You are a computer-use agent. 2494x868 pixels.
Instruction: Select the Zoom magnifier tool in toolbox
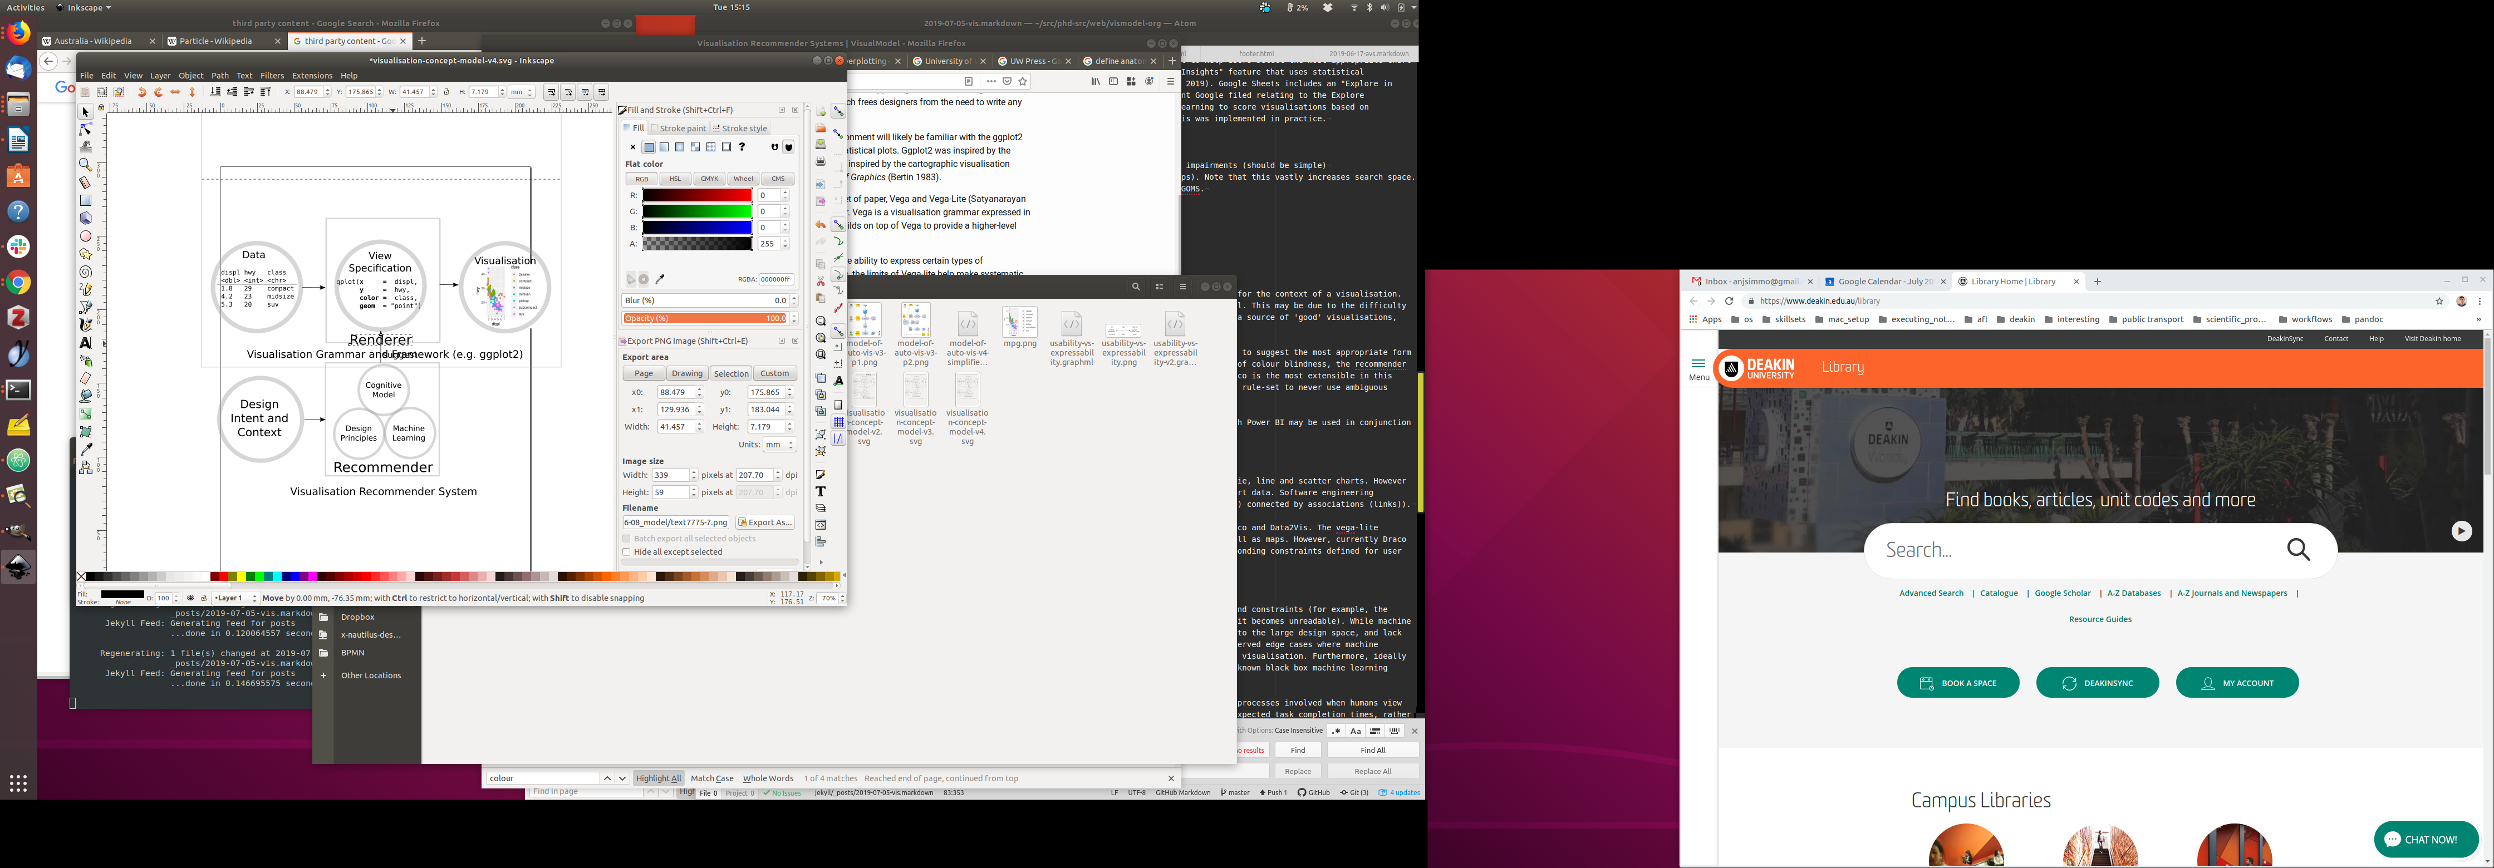85,165
